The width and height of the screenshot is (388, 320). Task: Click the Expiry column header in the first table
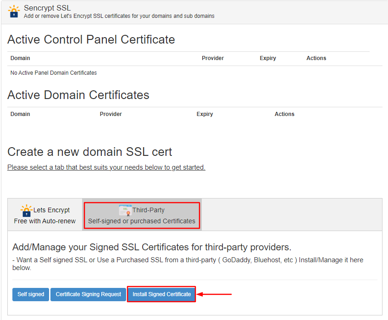pyautogui.click(x=268, y=58)
